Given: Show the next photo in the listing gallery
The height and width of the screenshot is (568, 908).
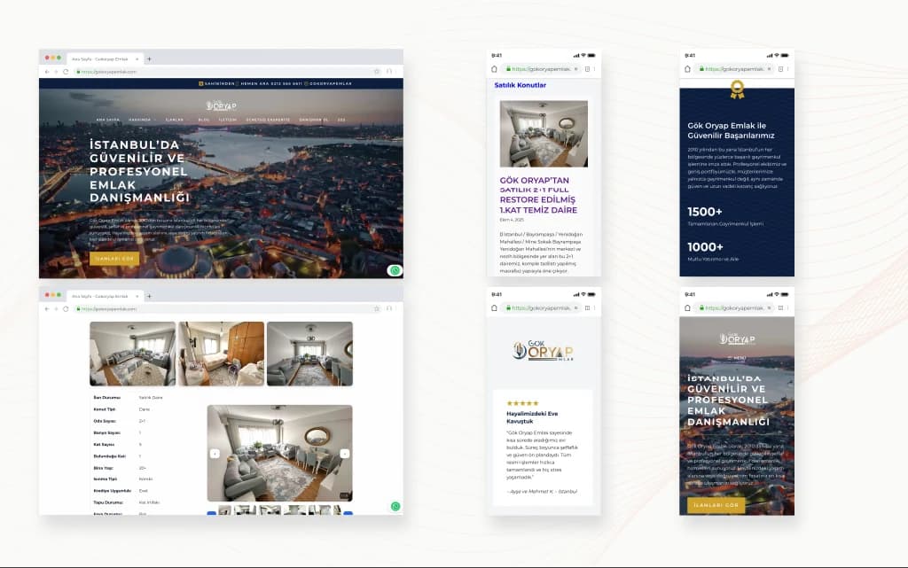Looking at the screenshot, I should [345, 454].
